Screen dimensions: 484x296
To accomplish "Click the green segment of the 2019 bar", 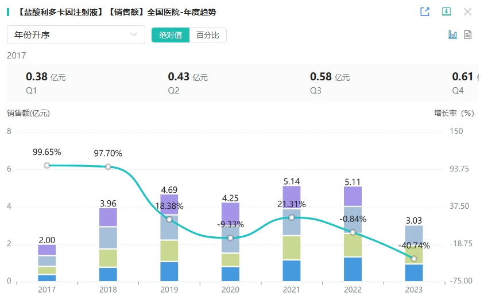I will [169, 251].
